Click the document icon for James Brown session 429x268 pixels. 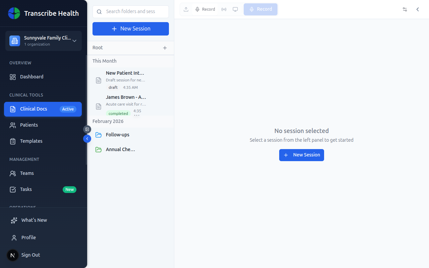(99, 107)
